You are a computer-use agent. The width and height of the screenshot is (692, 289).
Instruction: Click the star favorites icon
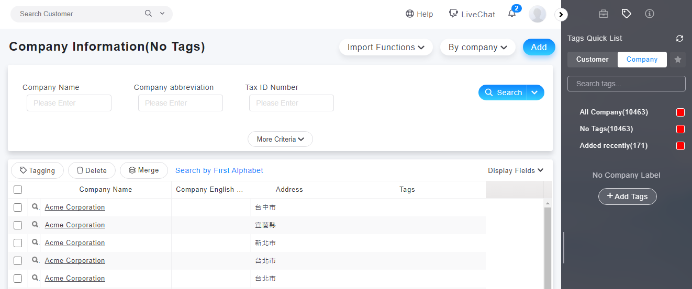pyautogui.click(x=678, y=60)
